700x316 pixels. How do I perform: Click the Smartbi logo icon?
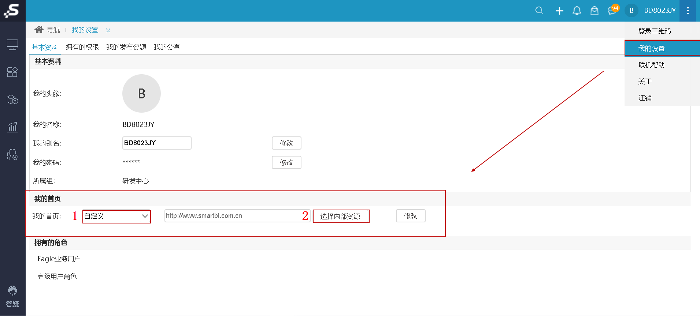pyautogui.click(x=12, y=11)
